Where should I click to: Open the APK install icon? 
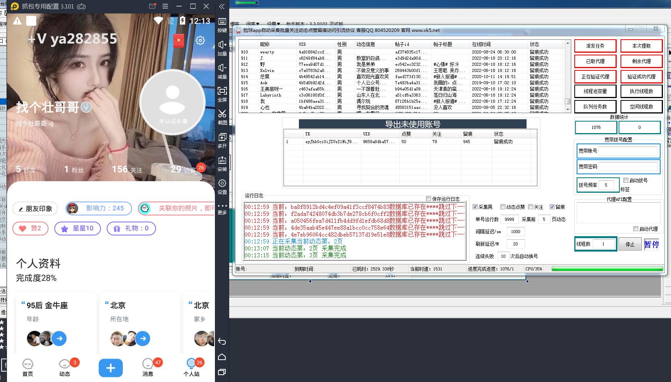[x=222, y=160]
